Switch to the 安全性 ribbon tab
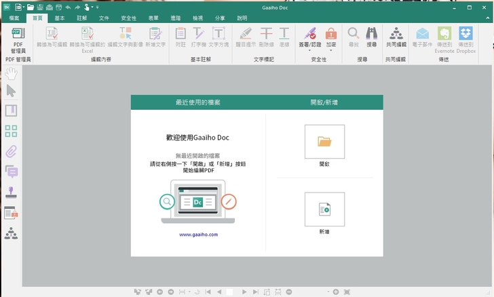The width and height of the screenshot is (494, 297). 128,18
